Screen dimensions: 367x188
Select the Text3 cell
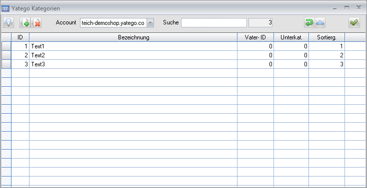(x=133, y=64)
